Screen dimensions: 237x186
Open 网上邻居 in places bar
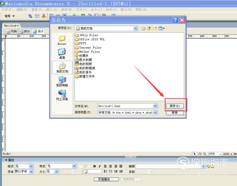click(x=62, y=95)
